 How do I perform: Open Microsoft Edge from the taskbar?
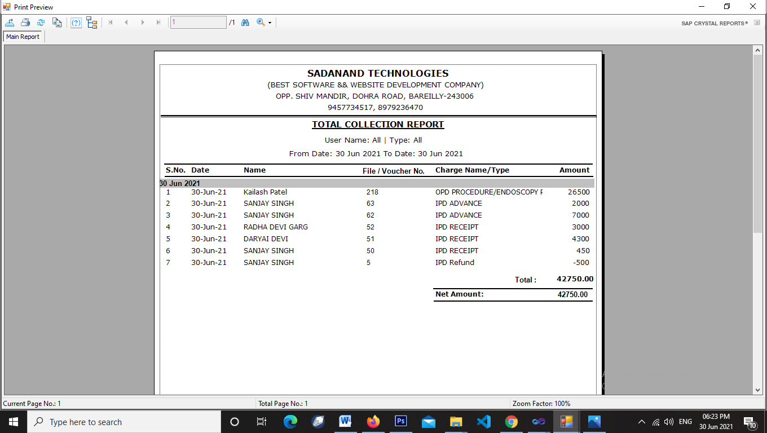click(x=290, y=422)
